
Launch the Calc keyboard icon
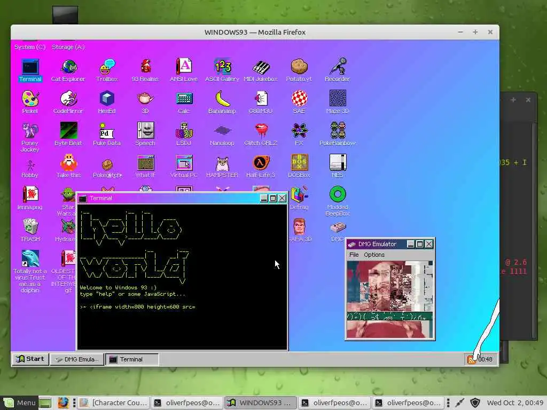point(184,102)
